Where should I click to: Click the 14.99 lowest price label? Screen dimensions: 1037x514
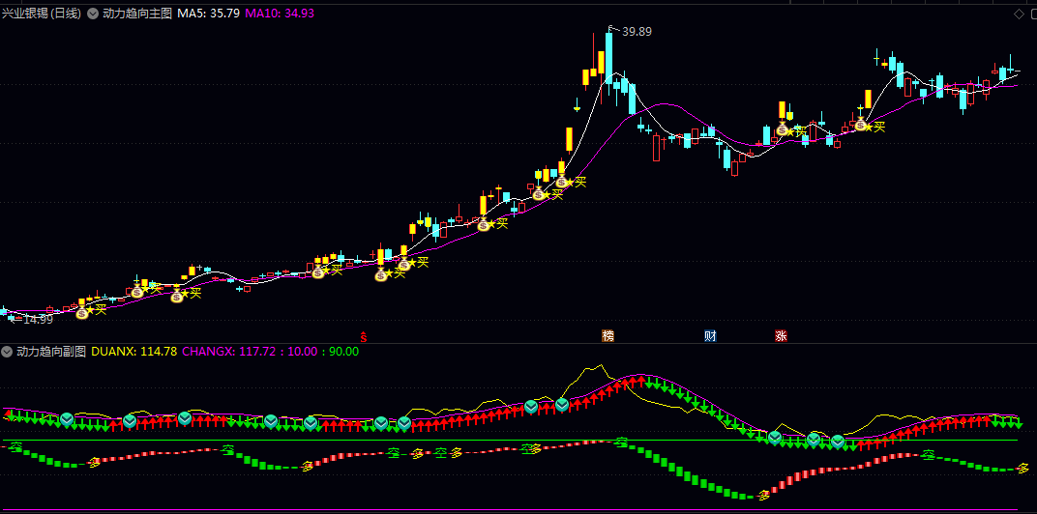37,319
